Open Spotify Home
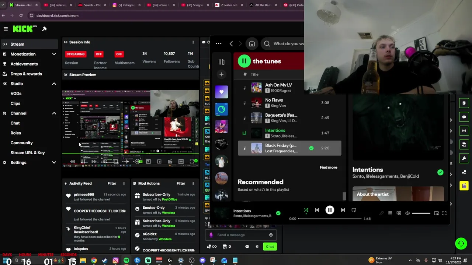Image resolution: width=472 pixels, height=265 pixels. pos(252,44)
